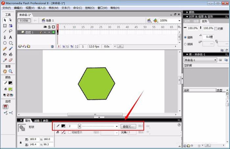The image size is (230, 149).
Task: Click the Smooth option icon
Action: click(6, 113)
